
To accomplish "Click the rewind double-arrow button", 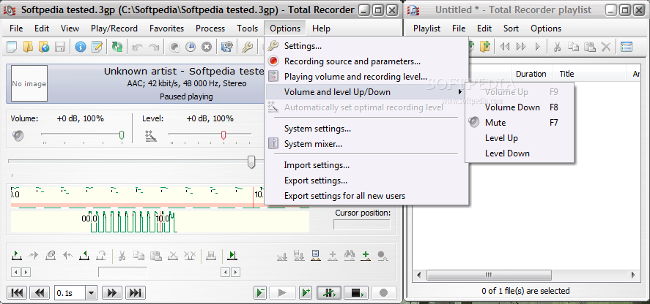I will [x=40, y=293].
